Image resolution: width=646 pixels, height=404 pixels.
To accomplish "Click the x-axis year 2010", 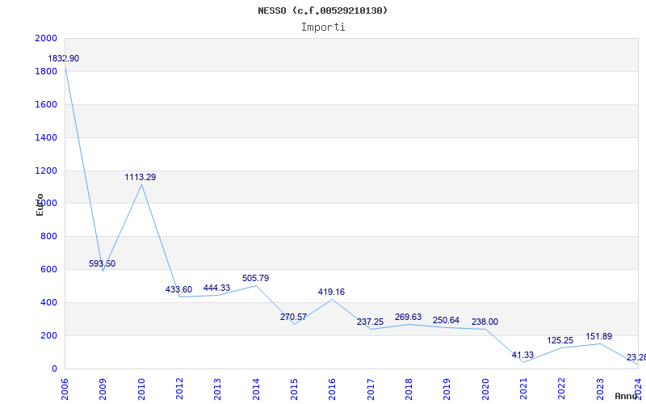I will point(141,389).
